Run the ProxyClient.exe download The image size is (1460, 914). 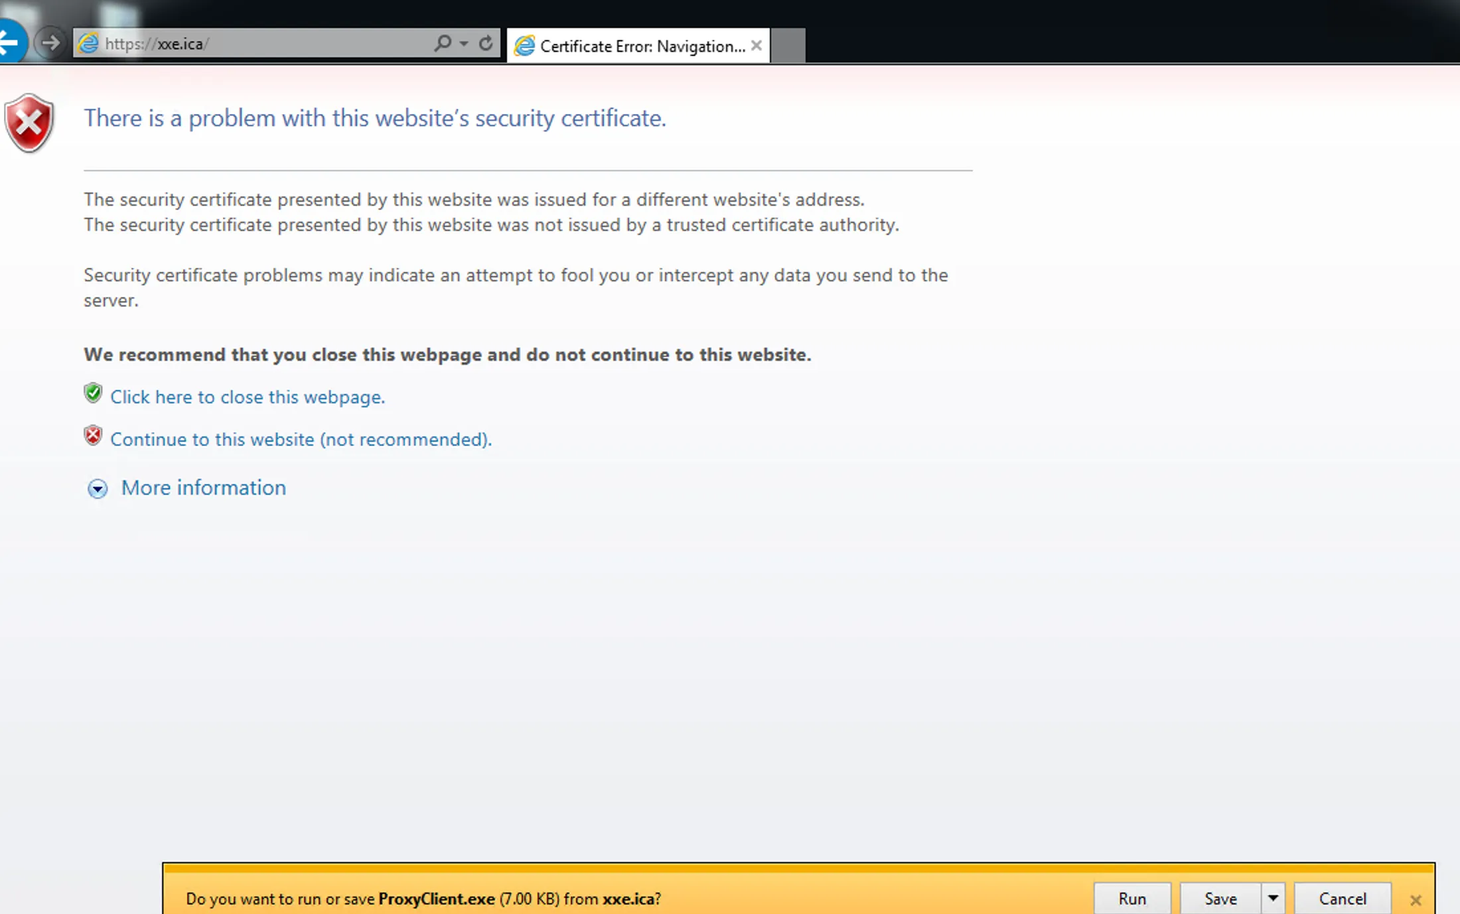[1132, 898]
